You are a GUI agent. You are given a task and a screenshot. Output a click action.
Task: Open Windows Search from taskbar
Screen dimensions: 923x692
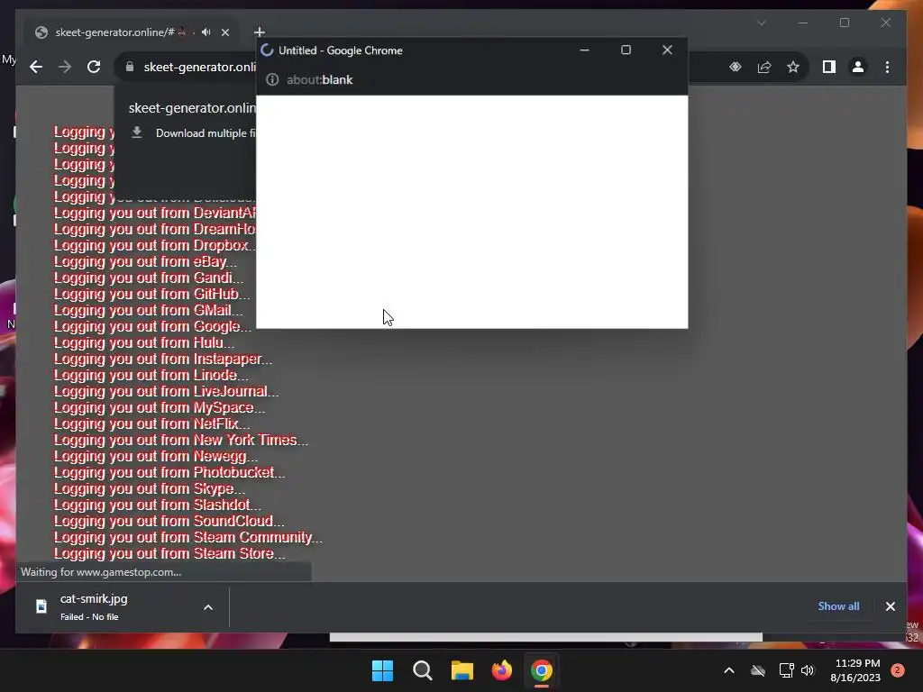coord(423,670)
